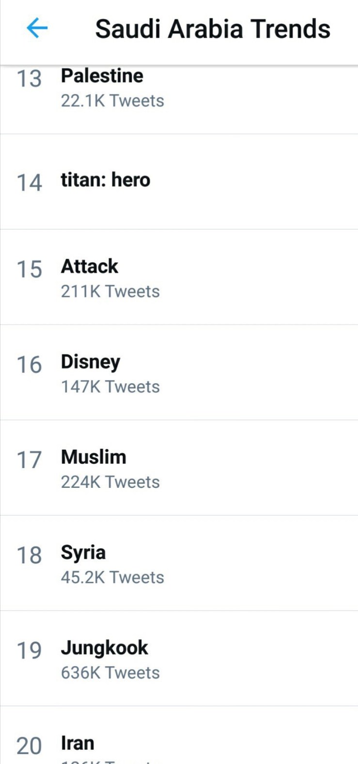This screenshot has width=358, height=764.
Task: View the Muslim trending topic
Action: [x=93, y=457]
